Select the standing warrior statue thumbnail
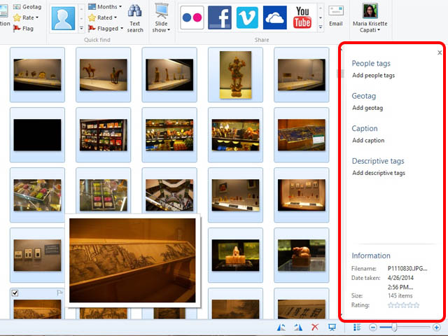 (x=235, y=75)
